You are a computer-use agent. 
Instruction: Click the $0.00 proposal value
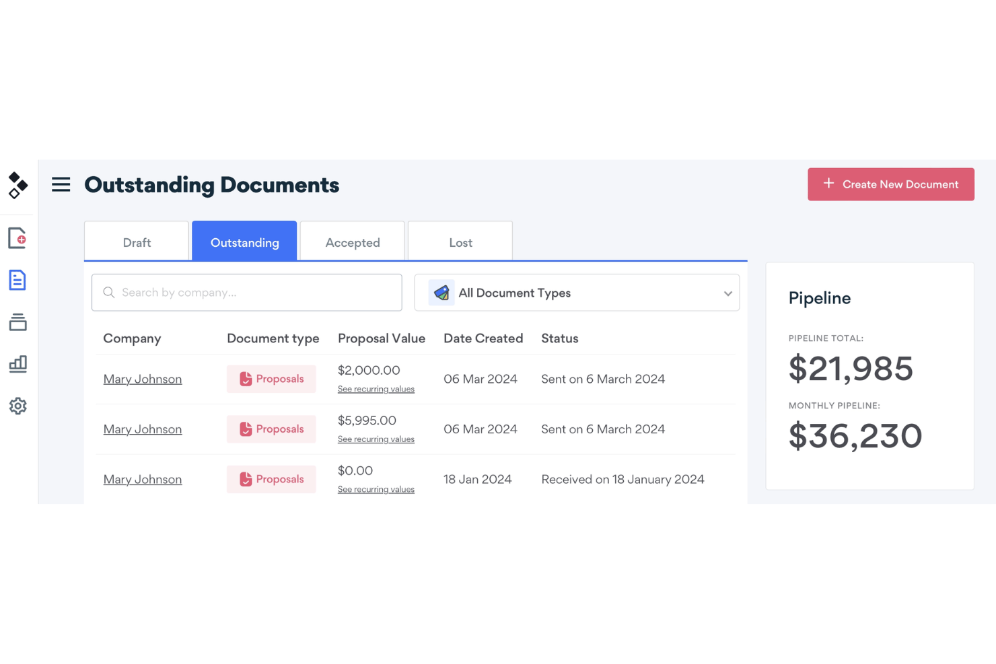point(355,471)
